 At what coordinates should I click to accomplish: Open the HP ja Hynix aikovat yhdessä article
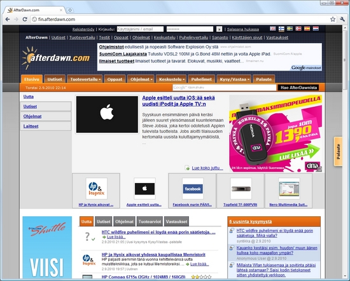pyautogui.click(x=153, y=254)
